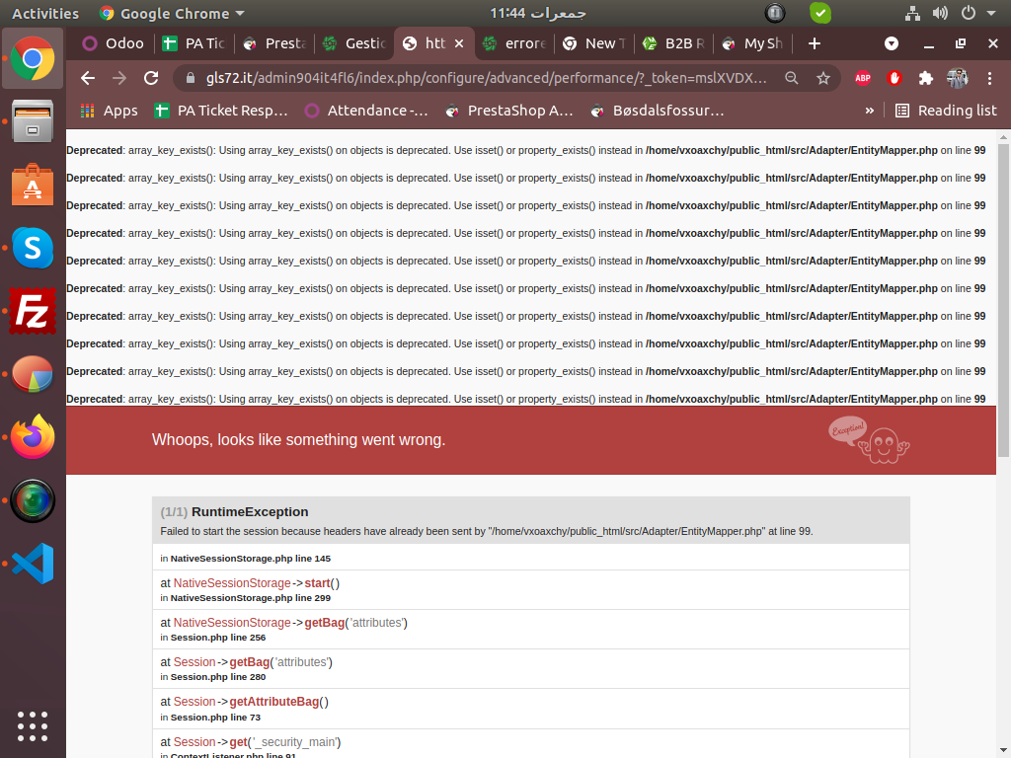
Task: Open Attendance bookmark
Action: 366,111
